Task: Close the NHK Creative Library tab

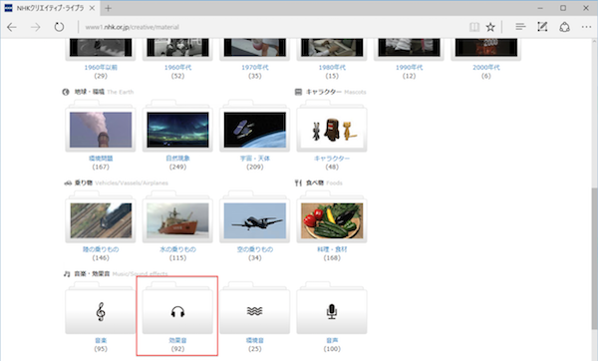Action: (x=92, y=8)
